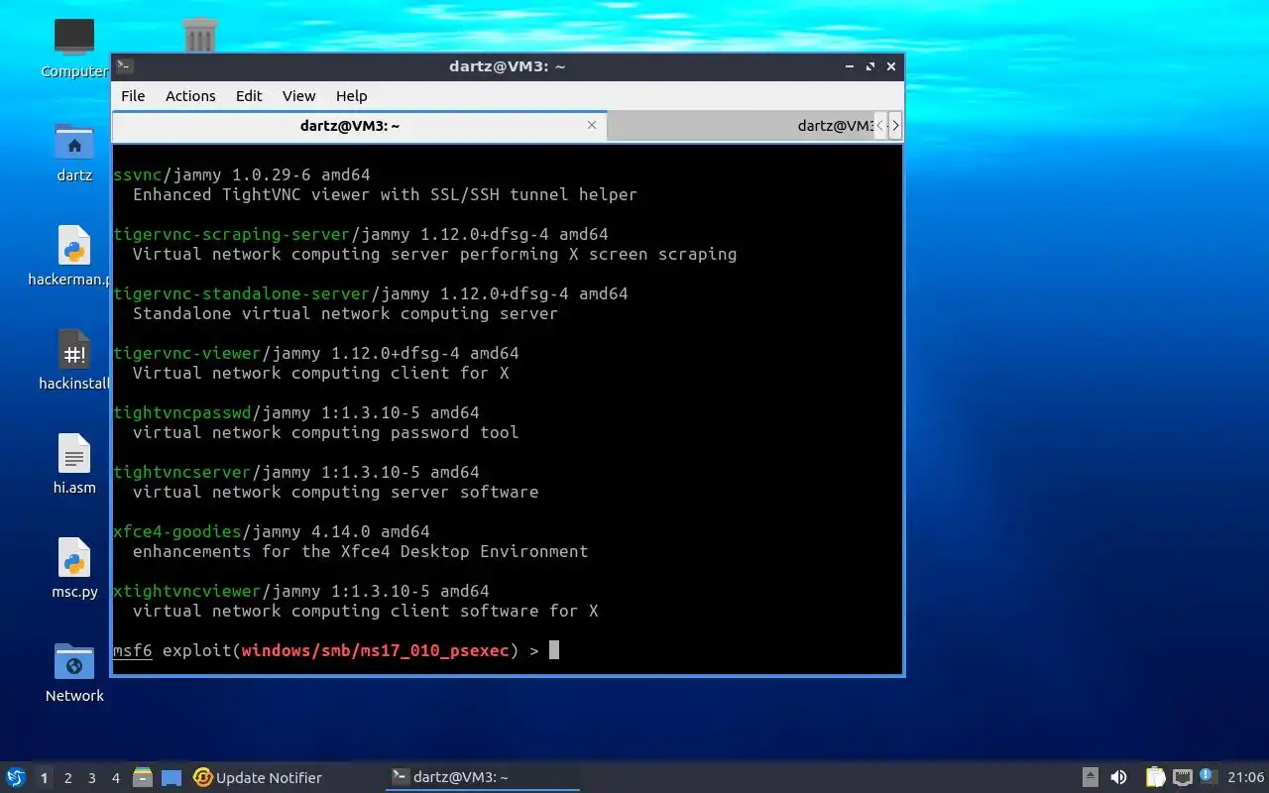Viewport: 1269px width, 793px height.
Task: Open the Computer desktop icon
Action: click(x=74, y=38)
